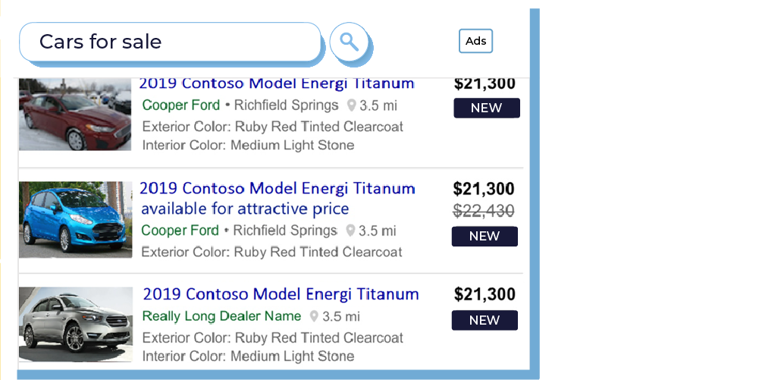Click location pin icon in second listing

click(x=350, y=231)
